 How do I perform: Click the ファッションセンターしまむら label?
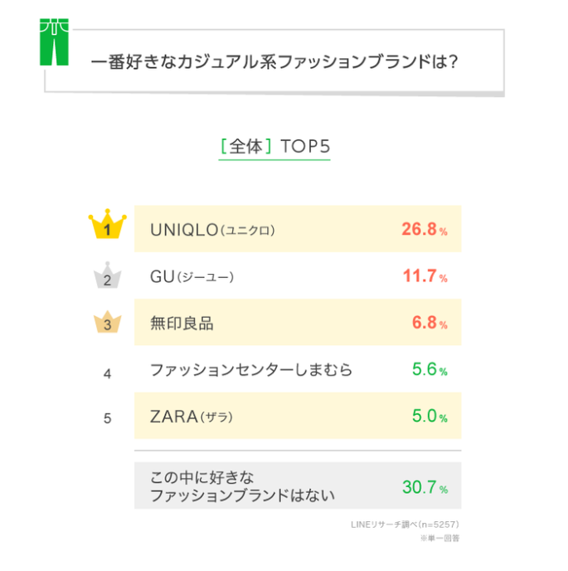(251, 369)
